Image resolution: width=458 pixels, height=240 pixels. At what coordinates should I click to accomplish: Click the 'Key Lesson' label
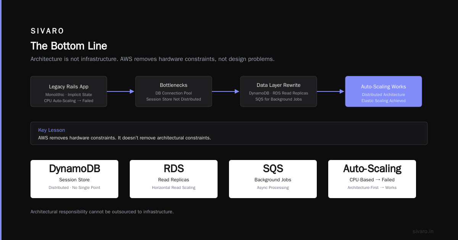pos(52,130)
